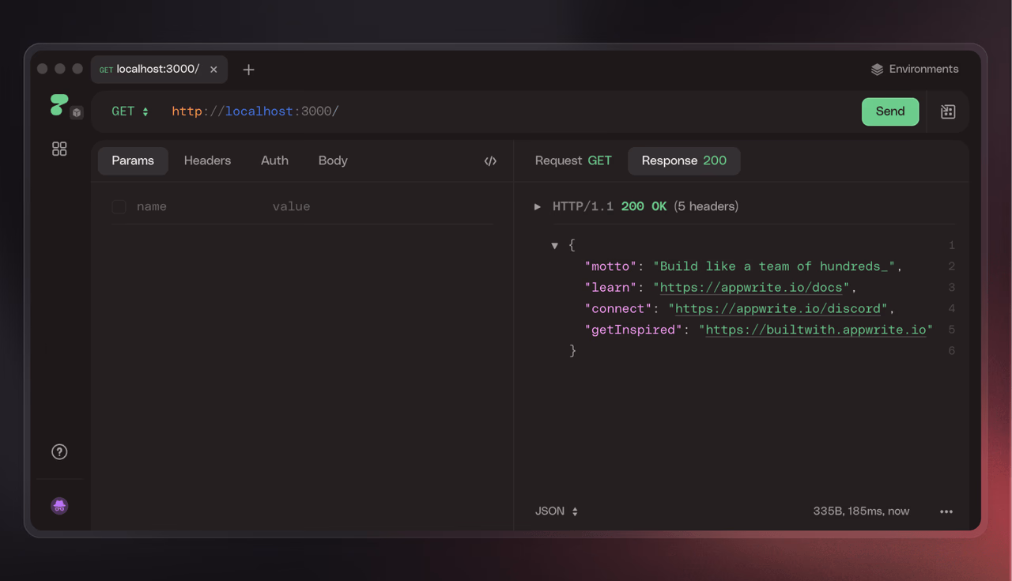Open the JSON format dropdown
Screen dimensions: 1012x581
point(557,511)
